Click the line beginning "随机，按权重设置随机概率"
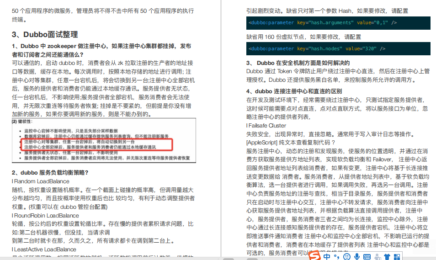Image resolution: width=436 pixels, height=260 pixels. point(103,190)
